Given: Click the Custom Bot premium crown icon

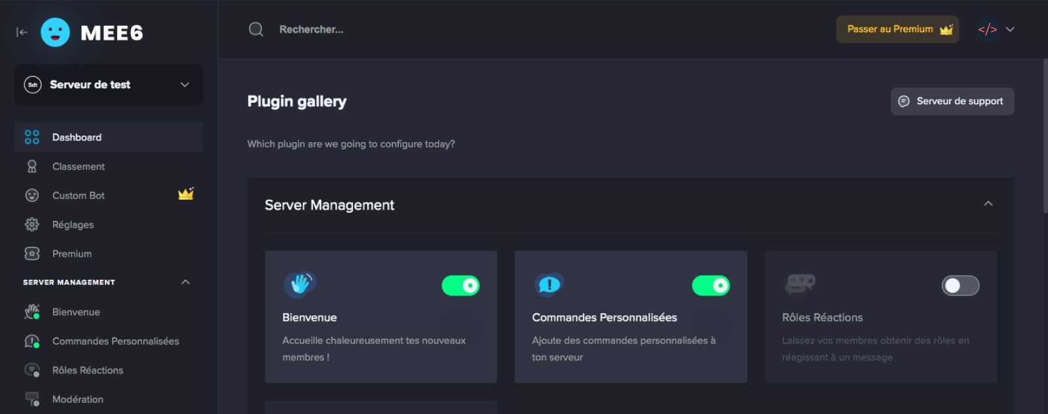Looking at the screenshot, I should click(x=186, y=194).
